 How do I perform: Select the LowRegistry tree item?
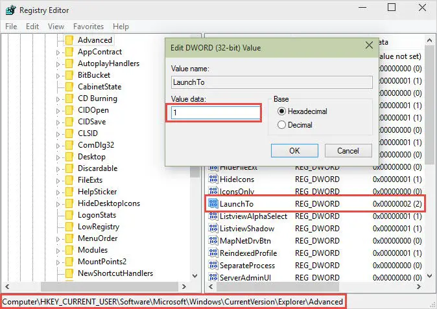click(x=99, y=227)
